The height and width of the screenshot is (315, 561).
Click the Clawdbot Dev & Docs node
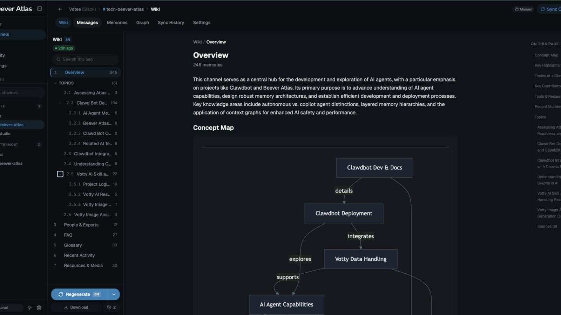374,168
